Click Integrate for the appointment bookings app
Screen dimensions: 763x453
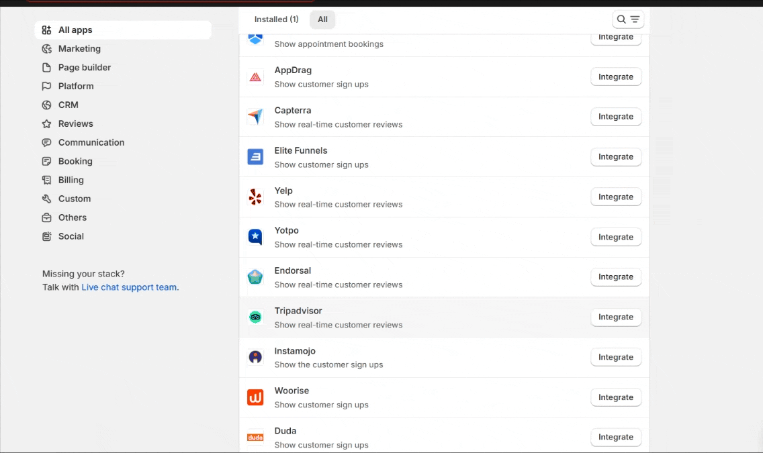[616, 39]
